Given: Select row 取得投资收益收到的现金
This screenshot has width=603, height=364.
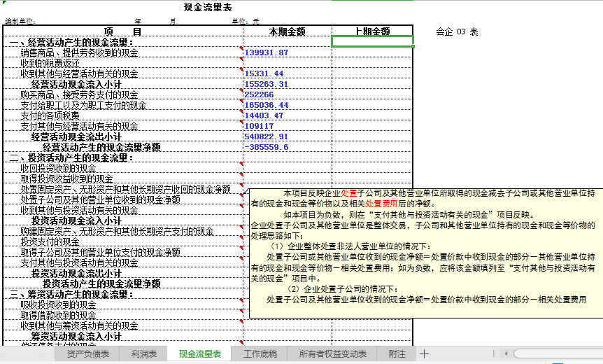Looking at the screenshot, I should (x=123, y=178).
